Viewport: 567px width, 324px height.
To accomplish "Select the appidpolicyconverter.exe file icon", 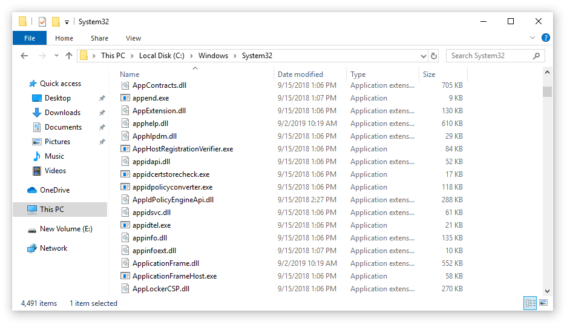I will pos(125,187).
